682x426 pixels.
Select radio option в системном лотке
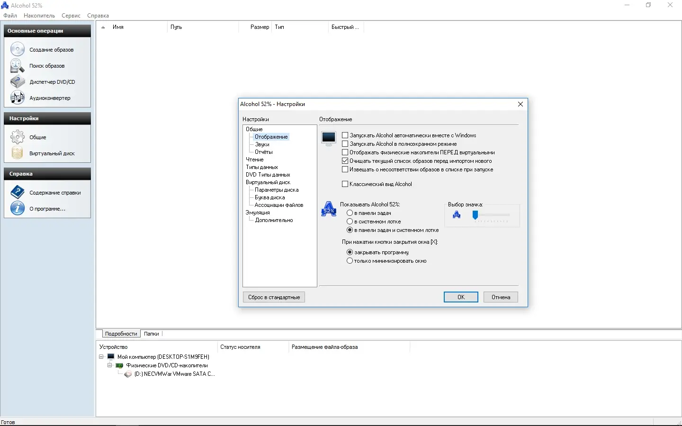(x=350, y=222)
